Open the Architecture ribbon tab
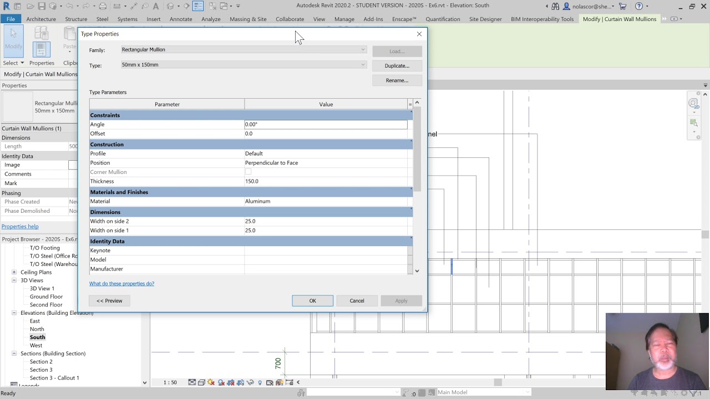The height and width of the screenshot is (399, 710). point(41,19)
